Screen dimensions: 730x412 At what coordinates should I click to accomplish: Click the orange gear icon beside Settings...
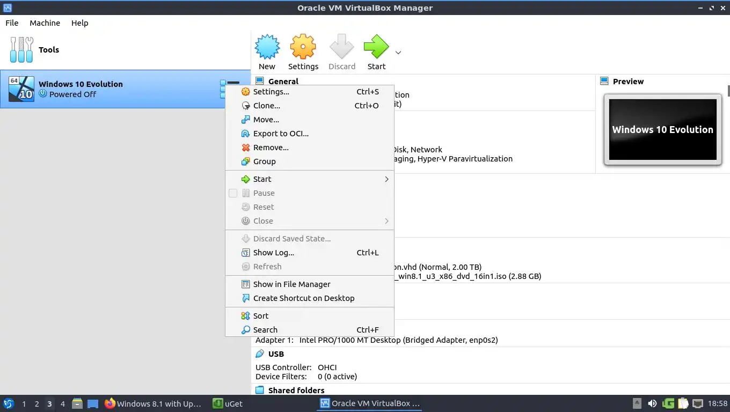tap(245, 92)
